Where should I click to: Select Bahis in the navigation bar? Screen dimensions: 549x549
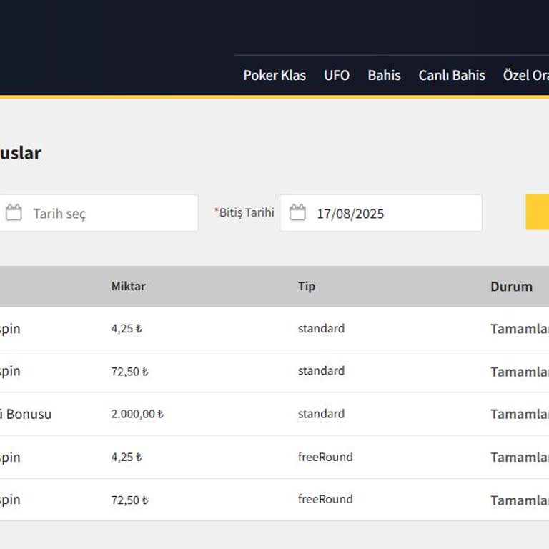pos(384,75)
